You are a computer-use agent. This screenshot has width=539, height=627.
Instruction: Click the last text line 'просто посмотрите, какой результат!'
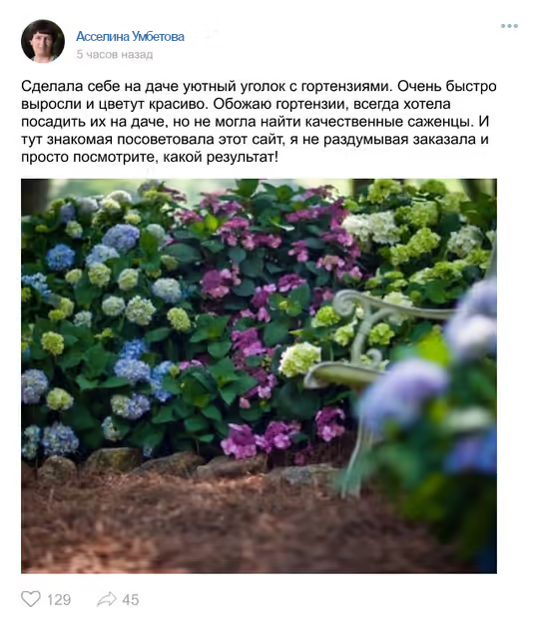pyautogui.click(x=150, y=157)
